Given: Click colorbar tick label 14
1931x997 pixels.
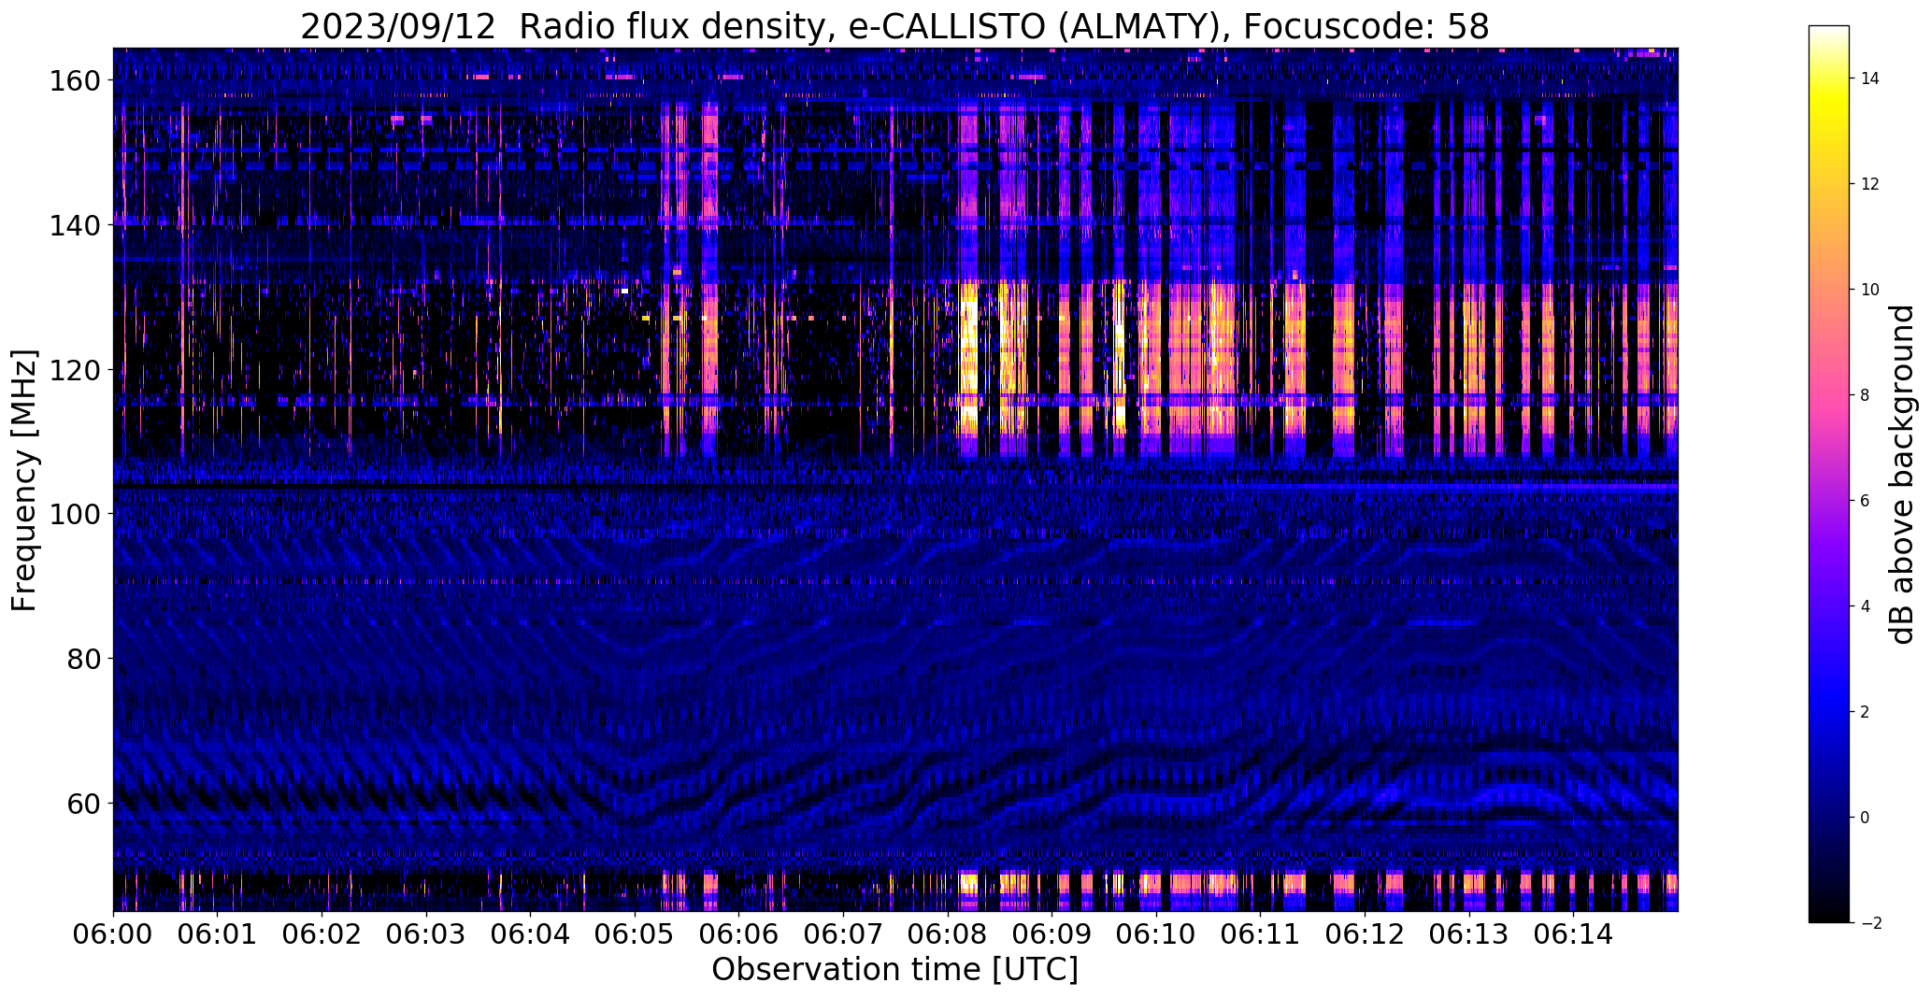Looking at the screenshot, I should coord(1870,78).
